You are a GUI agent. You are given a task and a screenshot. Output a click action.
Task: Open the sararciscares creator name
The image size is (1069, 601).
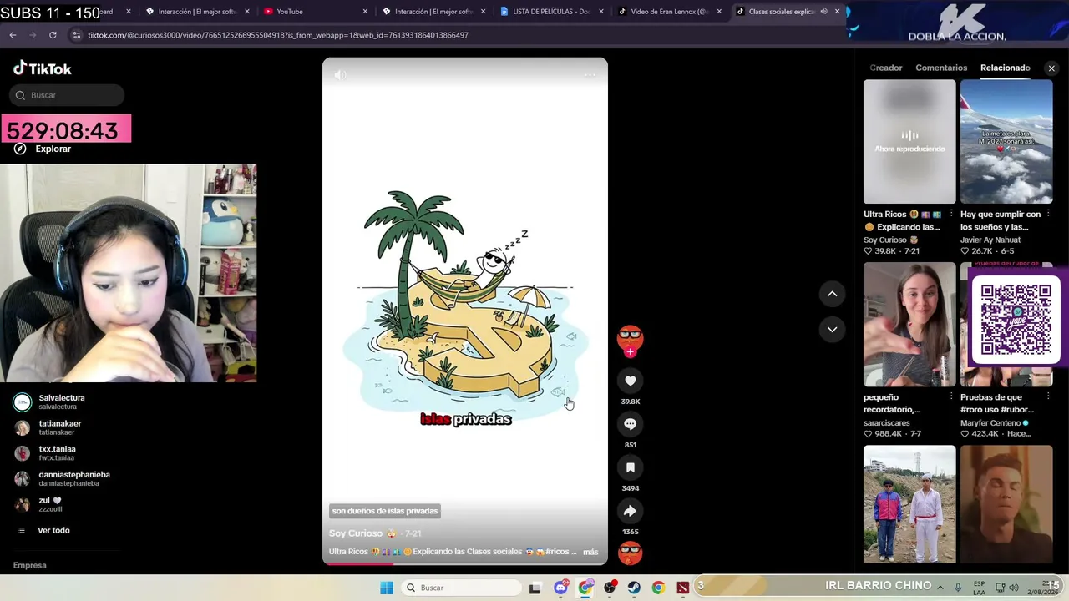887,423
